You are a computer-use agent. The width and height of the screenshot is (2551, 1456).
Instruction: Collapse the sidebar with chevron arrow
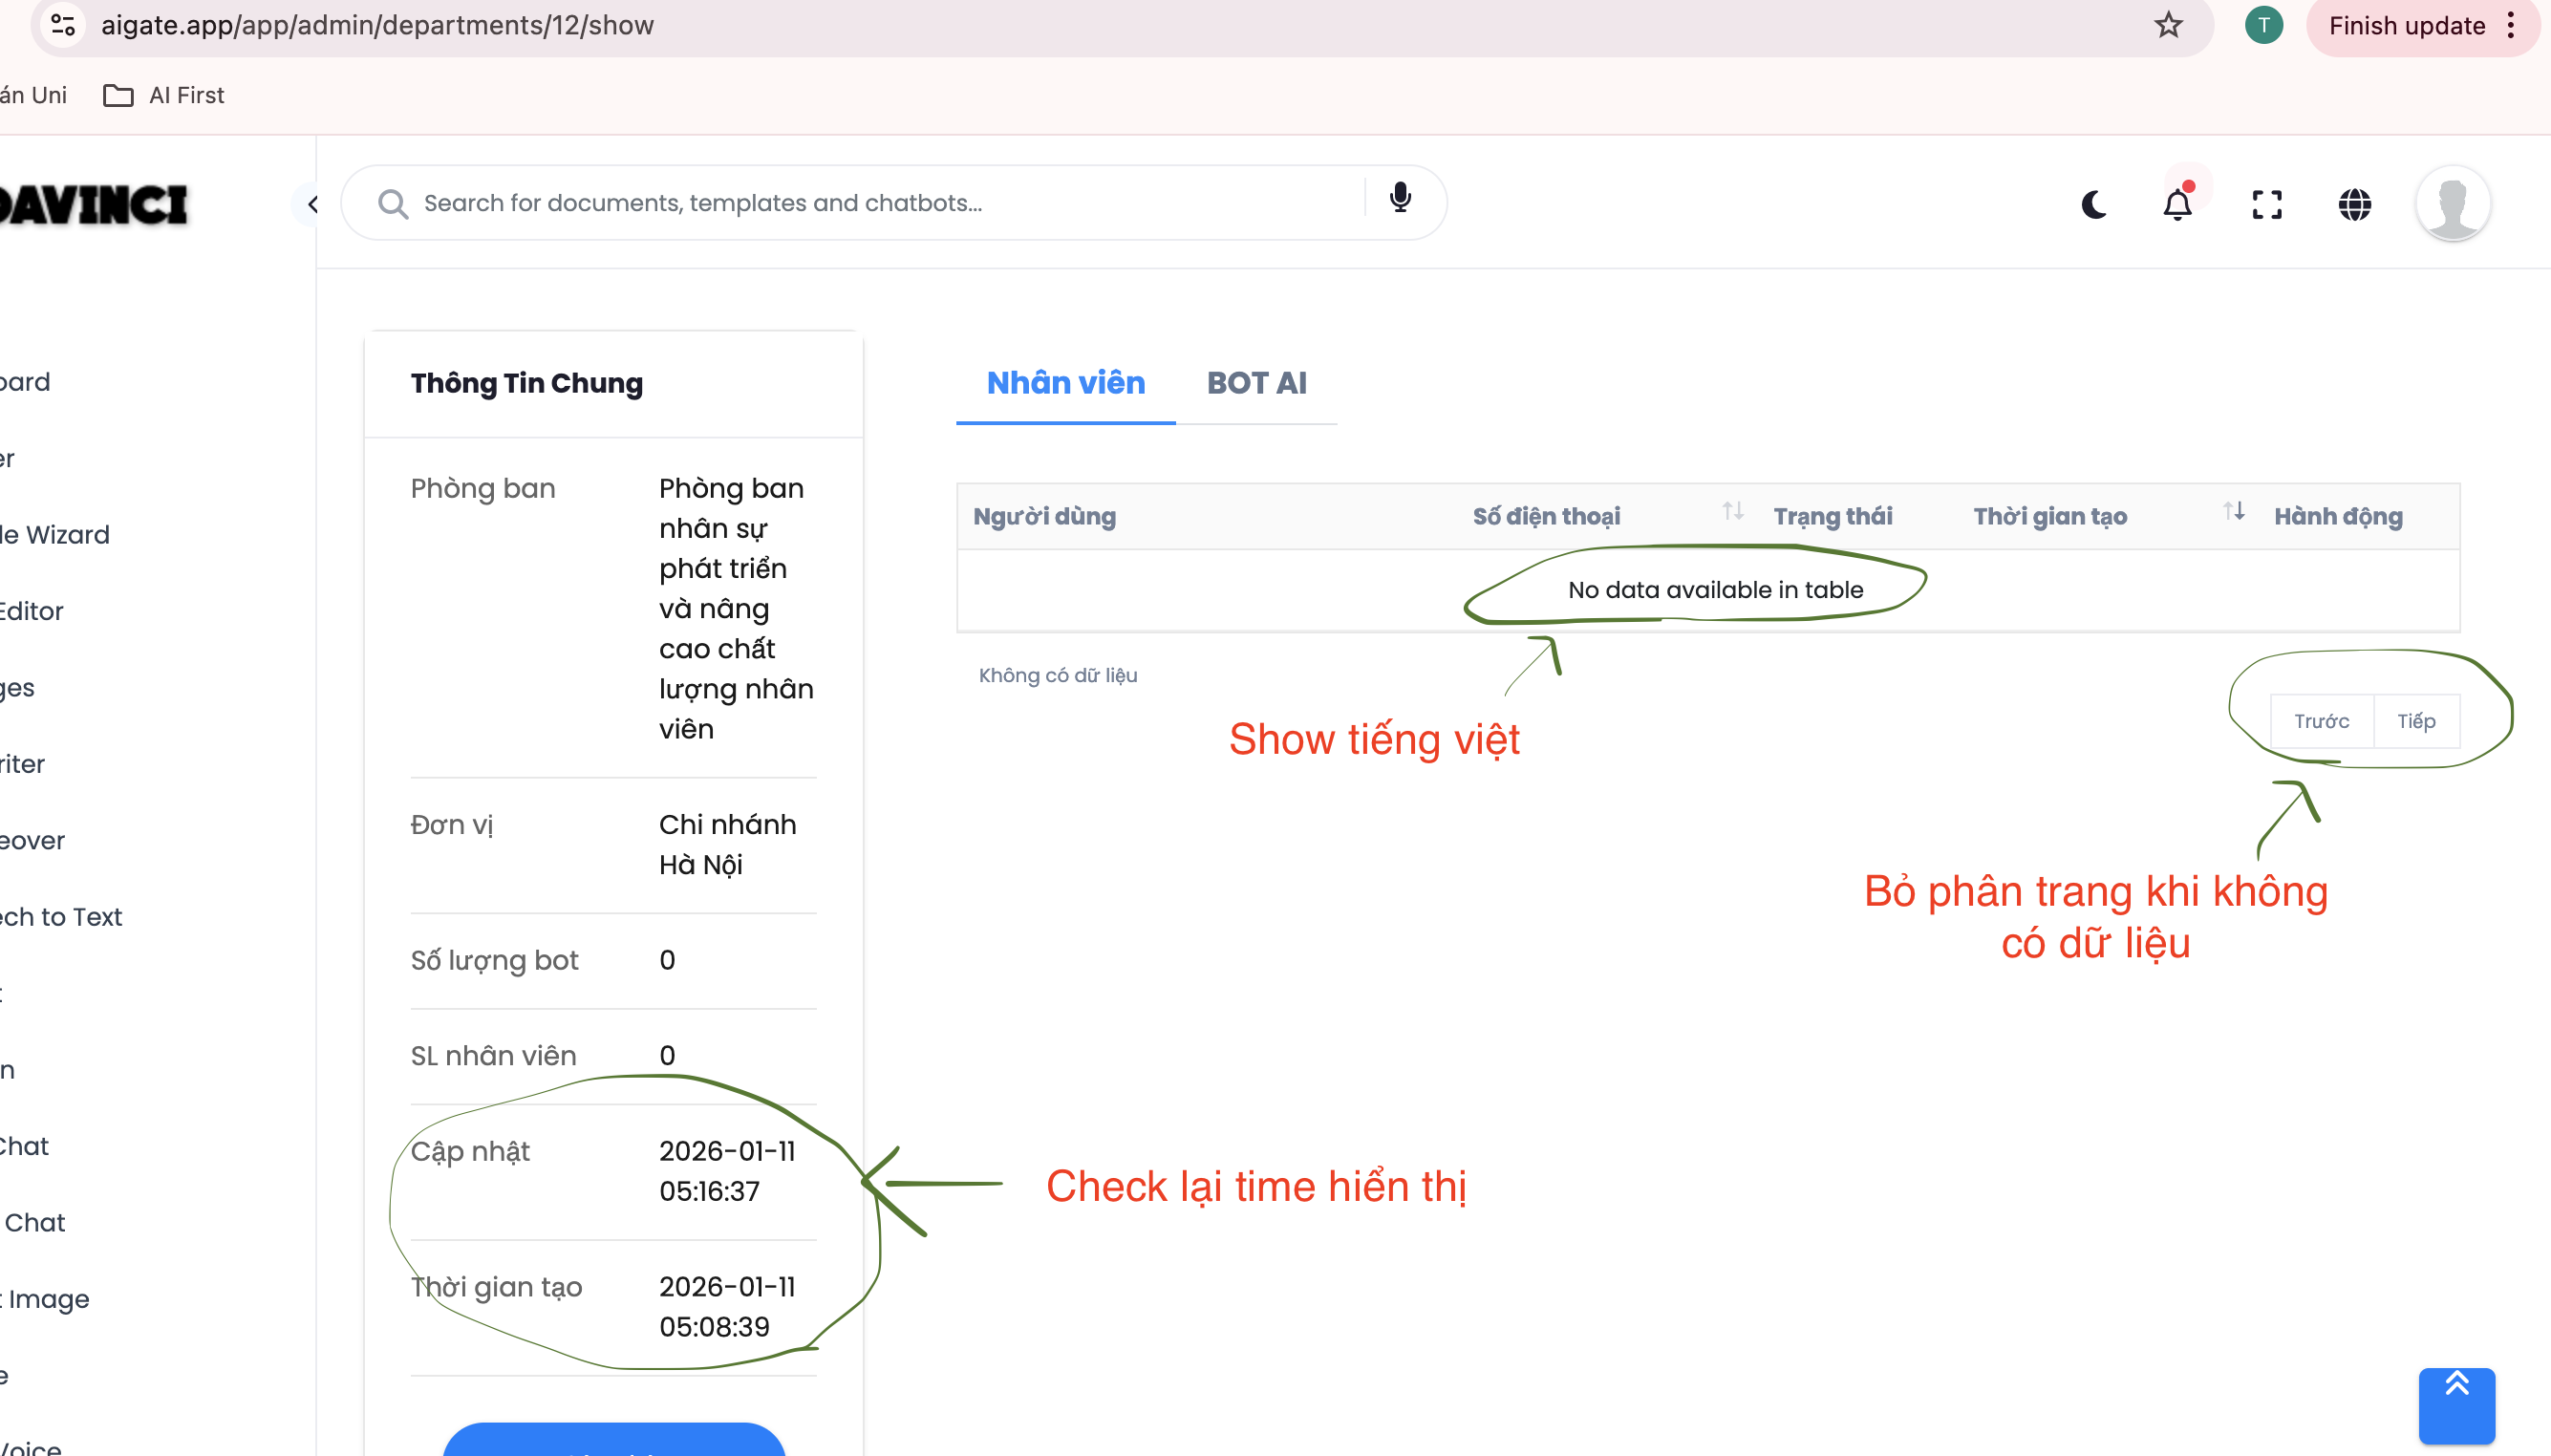pyautogui.click(x=313, y=205)
